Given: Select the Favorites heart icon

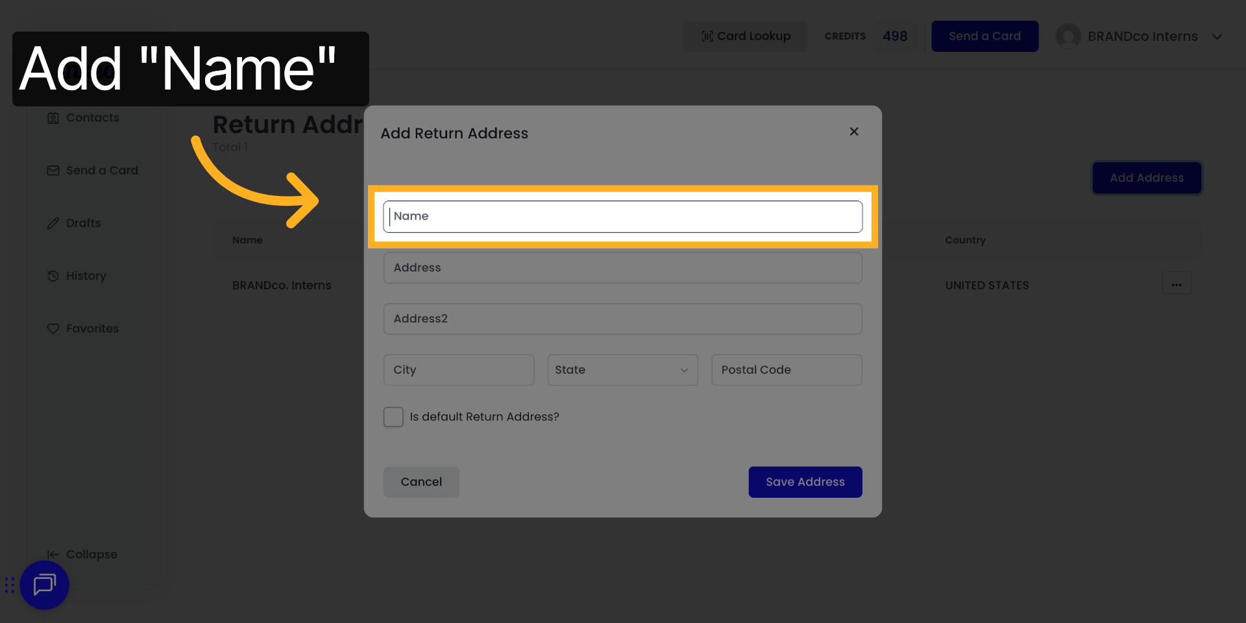Looking at the screenshot, I should coord(53,328).
